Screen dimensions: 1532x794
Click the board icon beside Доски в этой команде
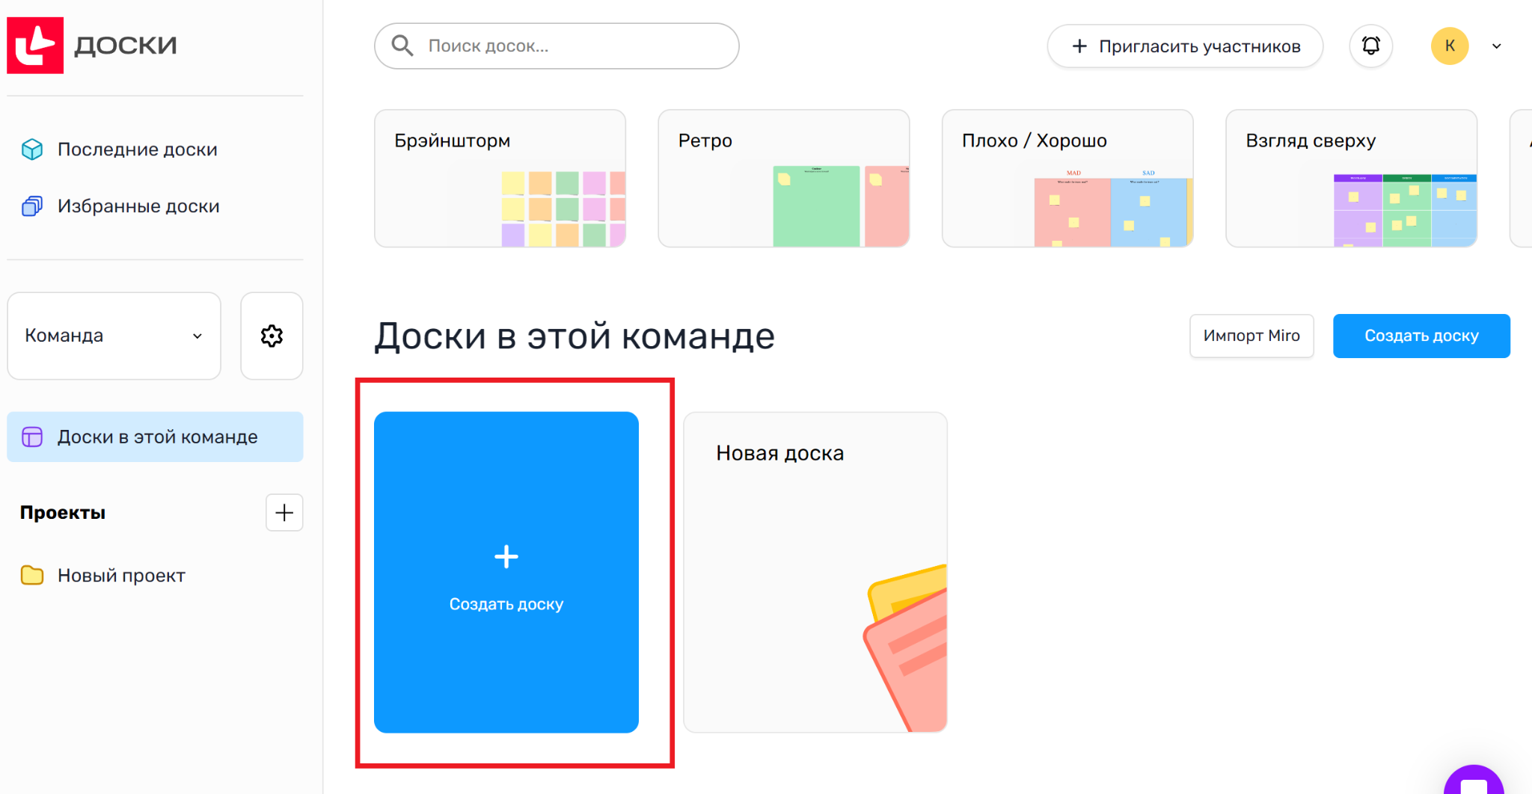click(x=32, y=437)
